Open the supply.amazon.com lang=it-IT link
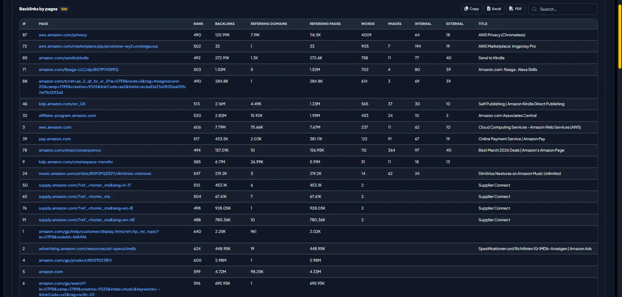 [x=85, y=185]
